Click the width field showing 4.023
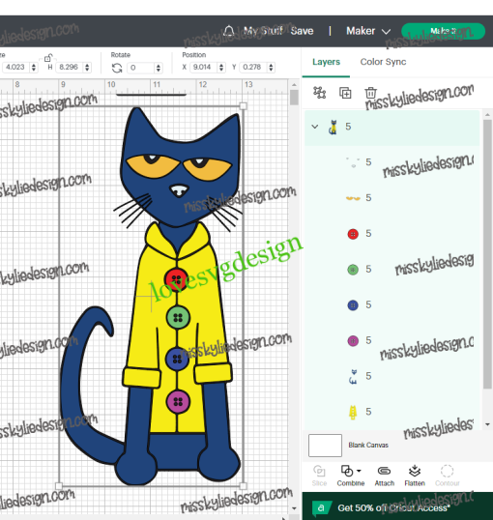Screen dimensions: 493x520 coord(15,67)
